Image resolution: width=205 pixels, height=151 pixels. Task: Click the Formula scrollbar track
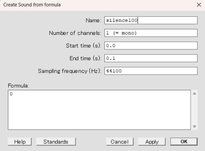[x=195, y=110]
